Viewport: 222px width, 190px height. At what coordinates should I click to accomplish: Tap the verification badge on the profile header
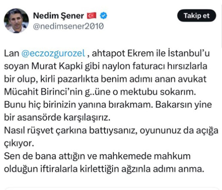point(104,15)
